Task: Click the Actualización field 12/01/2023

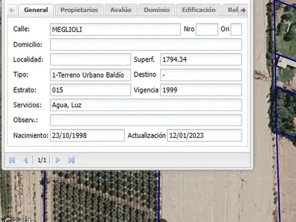Action: tap(204, 135)
